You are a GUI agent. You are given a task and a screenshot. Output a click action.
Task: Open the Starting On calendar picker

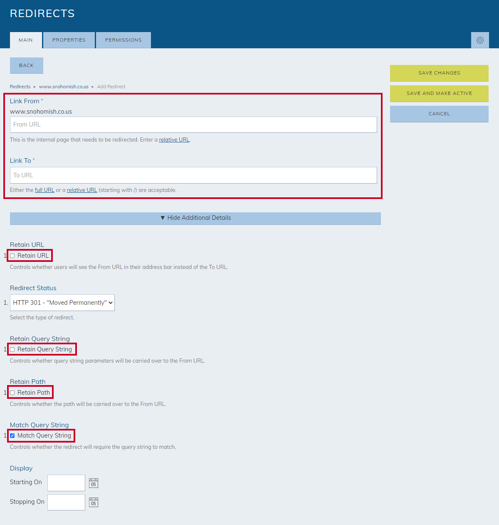tap(94, 483)
